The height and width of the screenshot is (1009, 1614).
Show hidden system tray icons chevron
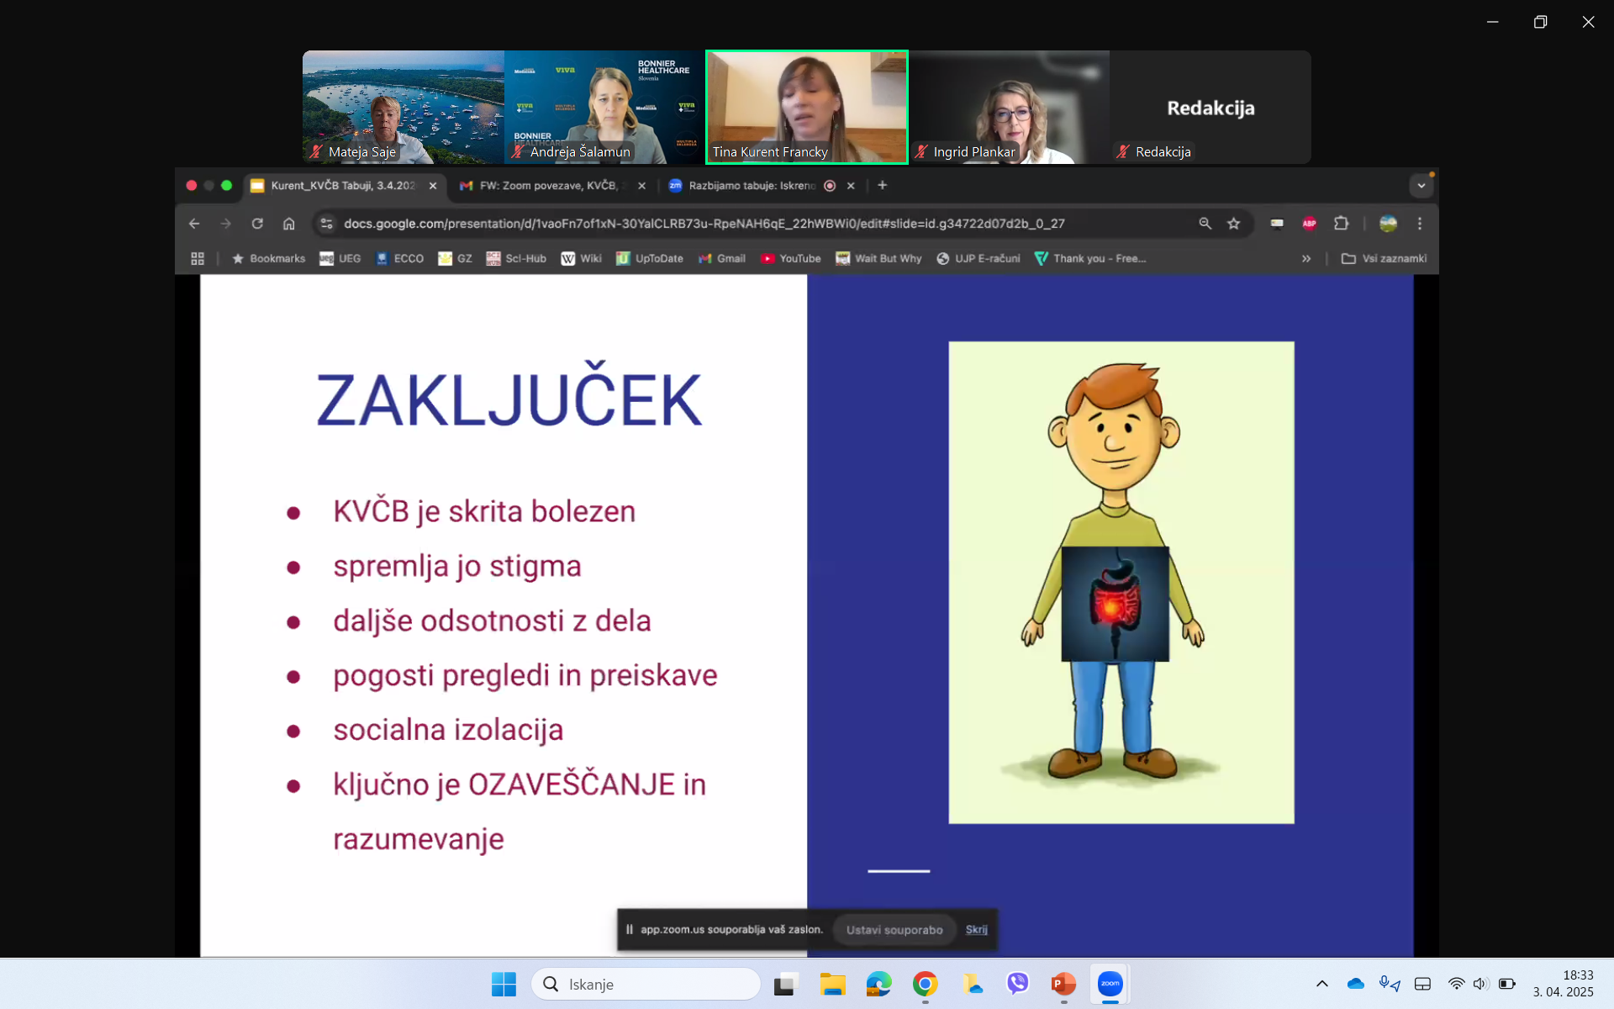[x=1321, y=984]
